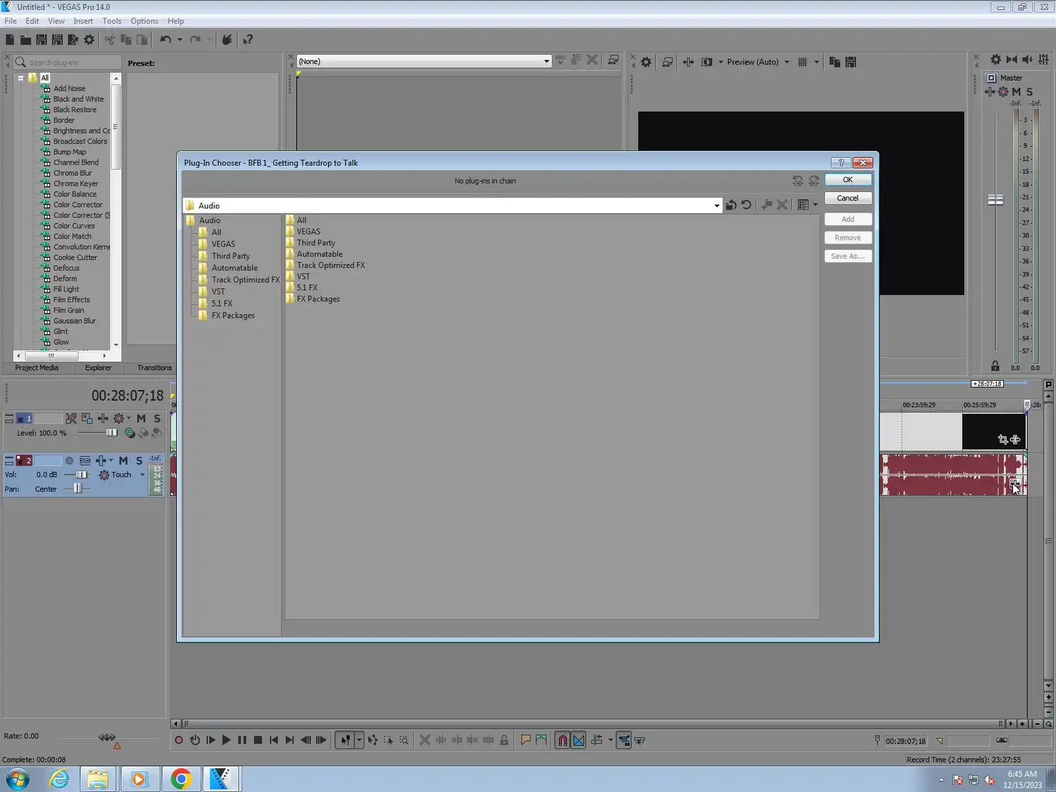Toggle Automatic Crossfades icon
Viewport: 1056px width, 792px height.
pyautogui.click(x=579, y=741)
